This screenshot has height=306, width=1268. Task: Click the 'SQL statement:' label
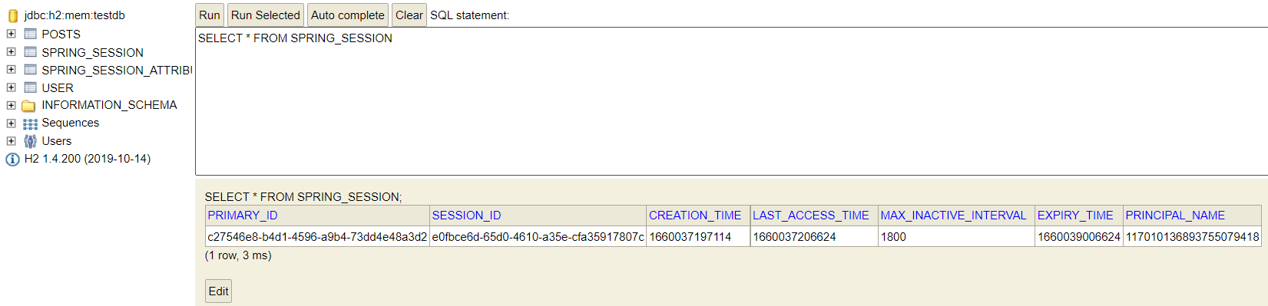tap(469, 15)
